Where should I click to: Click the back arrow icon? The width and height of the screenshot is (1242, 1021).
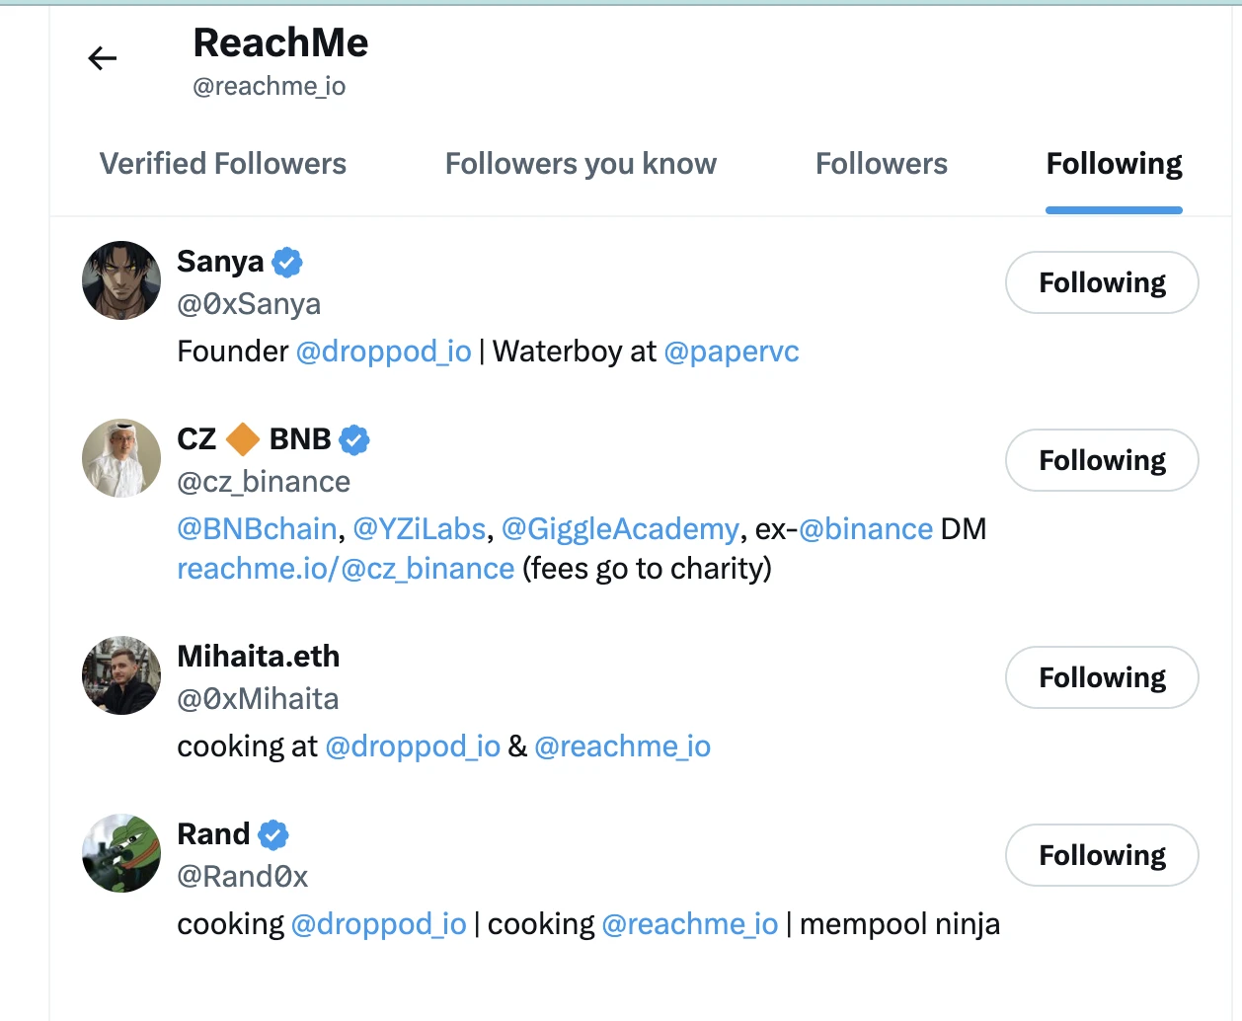(103, 59)
